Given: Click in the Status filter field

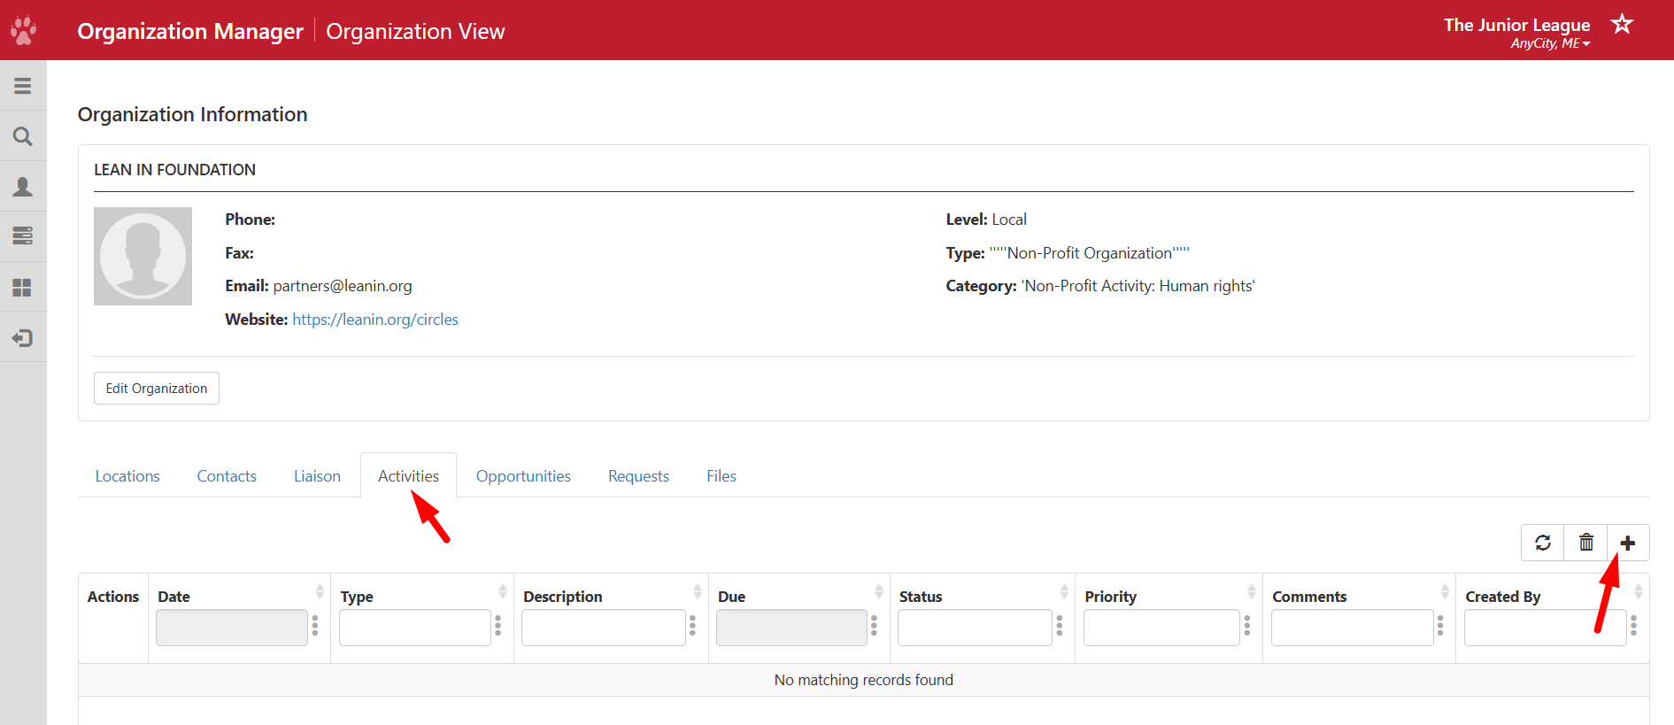Looking at the screenshot, I should click(975, 628).
